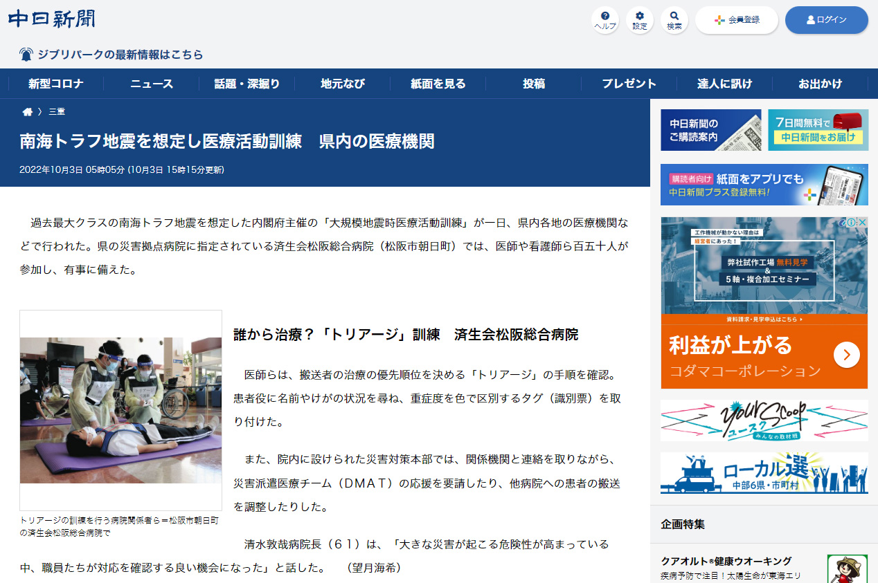Image resolution: width=878 pixels, height=583 pixels.
Task: Open the プレゼント menu item
Action: (x=629, y=84)
